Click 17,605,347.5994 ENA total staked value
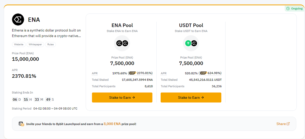 click(x=137, y=80)
